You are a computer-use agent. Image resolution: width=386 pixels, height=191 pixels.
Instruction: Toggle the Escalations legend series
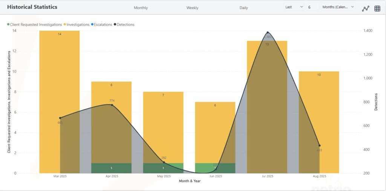point(101,24)
